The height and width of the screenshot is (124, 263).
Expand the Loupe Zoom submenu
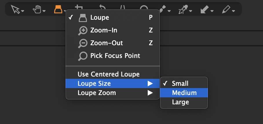click(x=112, y=93)
